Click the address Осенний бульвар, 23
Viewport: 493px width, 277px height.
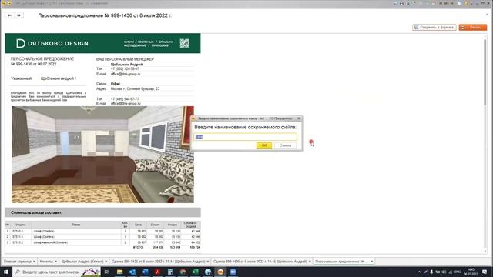[135, 89]
